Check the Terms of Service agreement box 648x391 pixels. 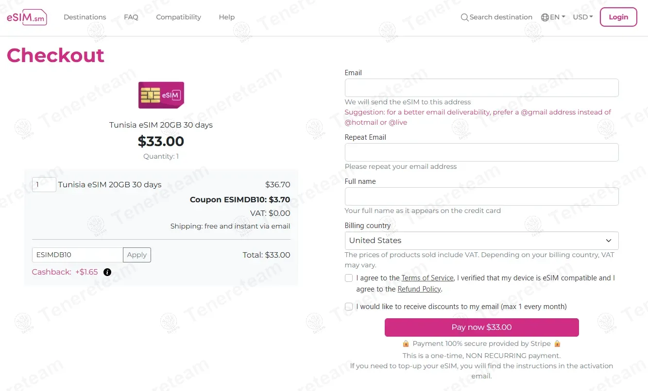click(349, 278)
